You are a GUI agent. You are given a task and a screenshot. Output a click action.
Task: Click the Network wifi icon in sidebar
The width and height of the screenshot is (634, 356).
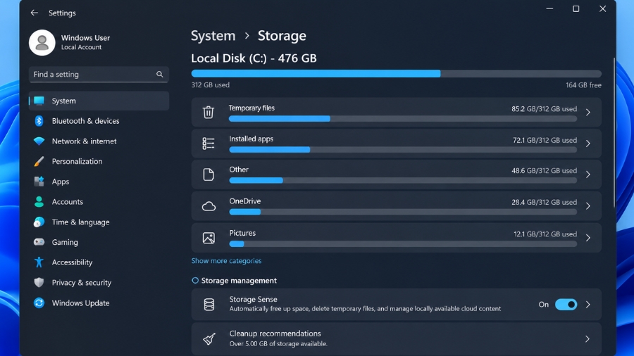(39, 141)
